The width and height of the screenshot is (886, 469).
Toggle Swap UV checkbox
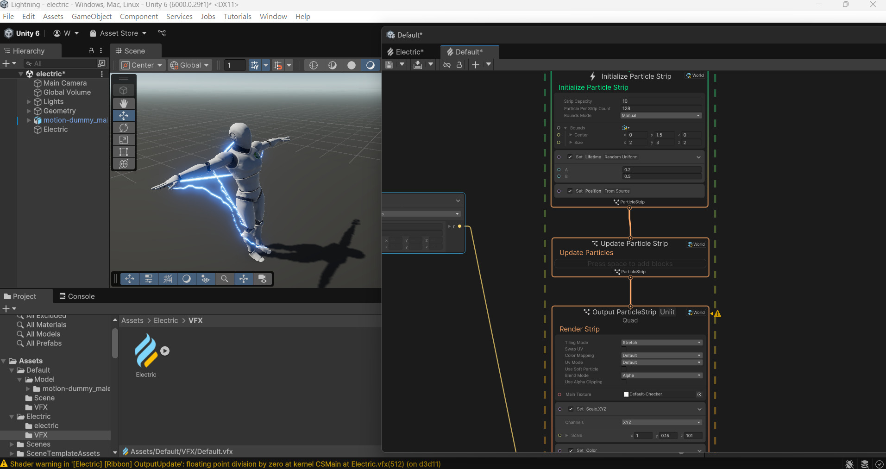point(624,349)
